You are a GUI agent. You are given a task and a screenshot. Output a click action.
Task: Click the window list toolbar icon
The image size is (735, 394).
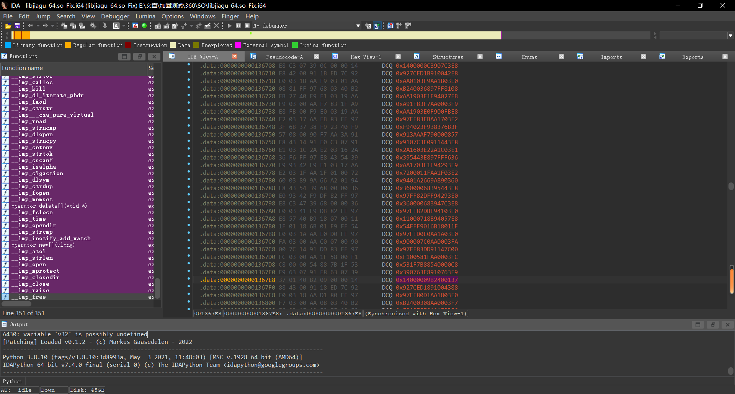(390, 26)
